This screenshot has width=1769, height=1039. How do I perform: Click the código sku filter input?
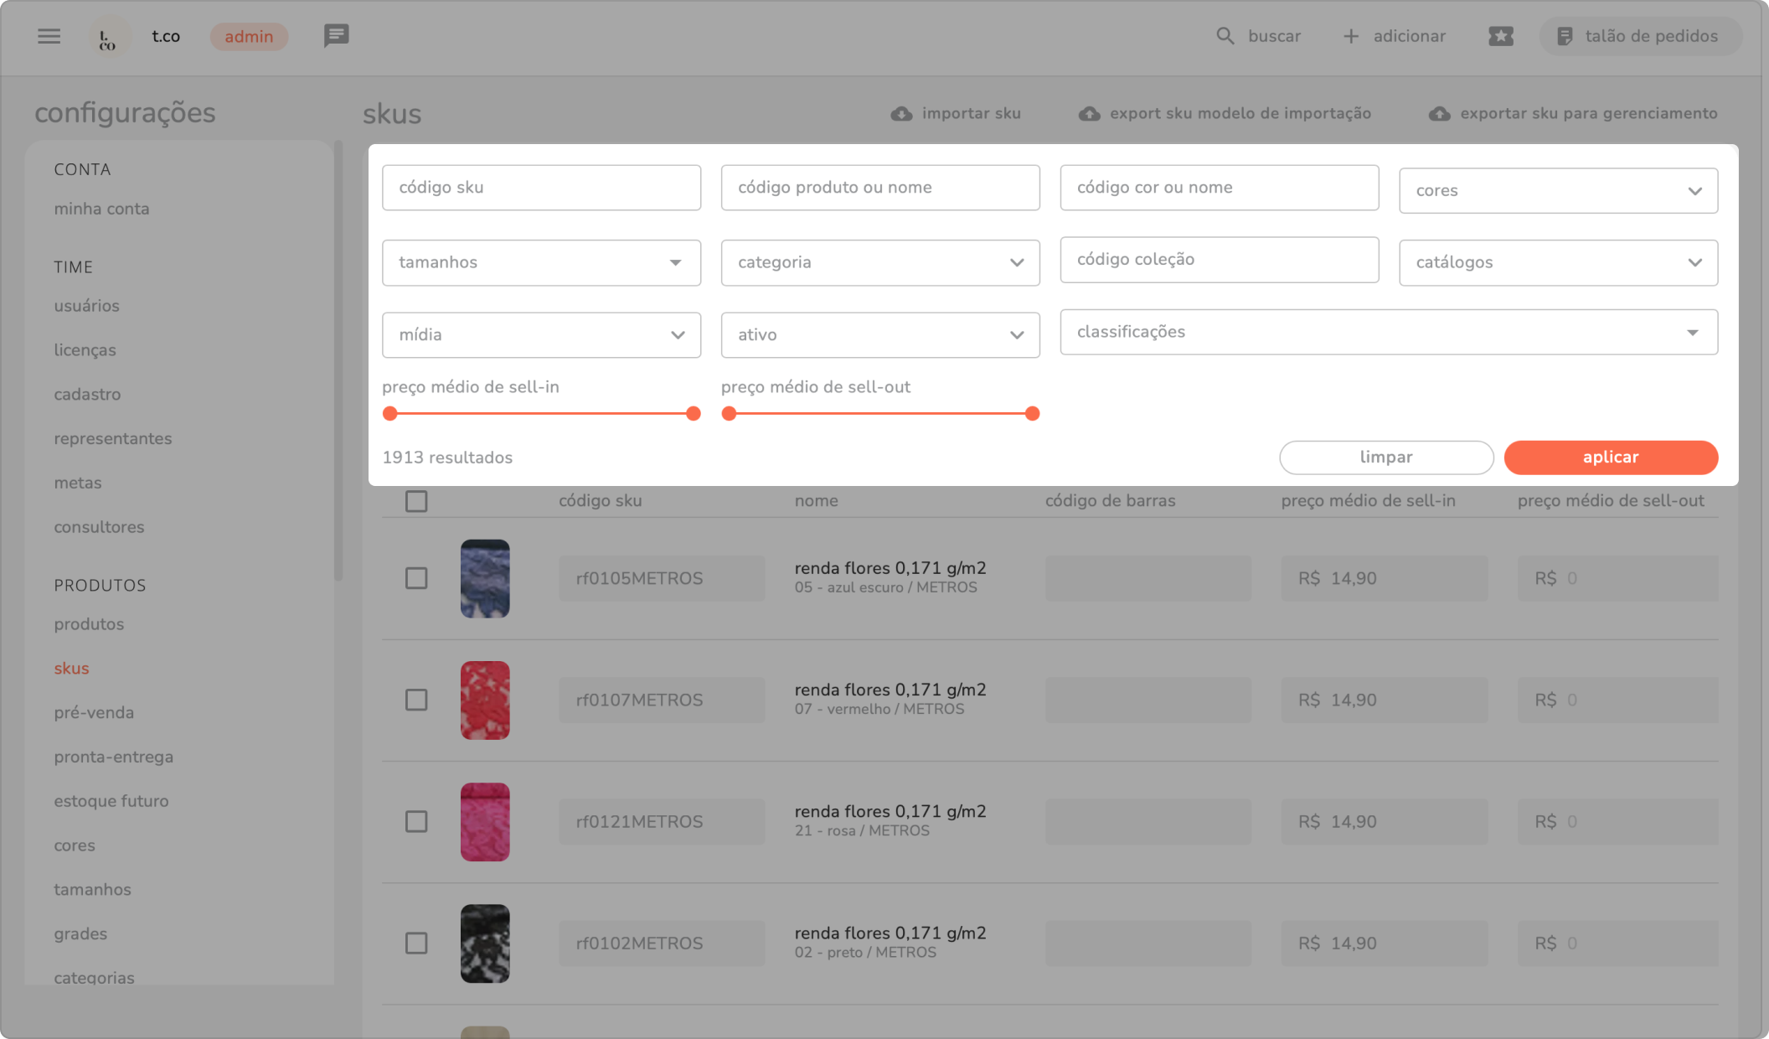click(x=541, y=188)
